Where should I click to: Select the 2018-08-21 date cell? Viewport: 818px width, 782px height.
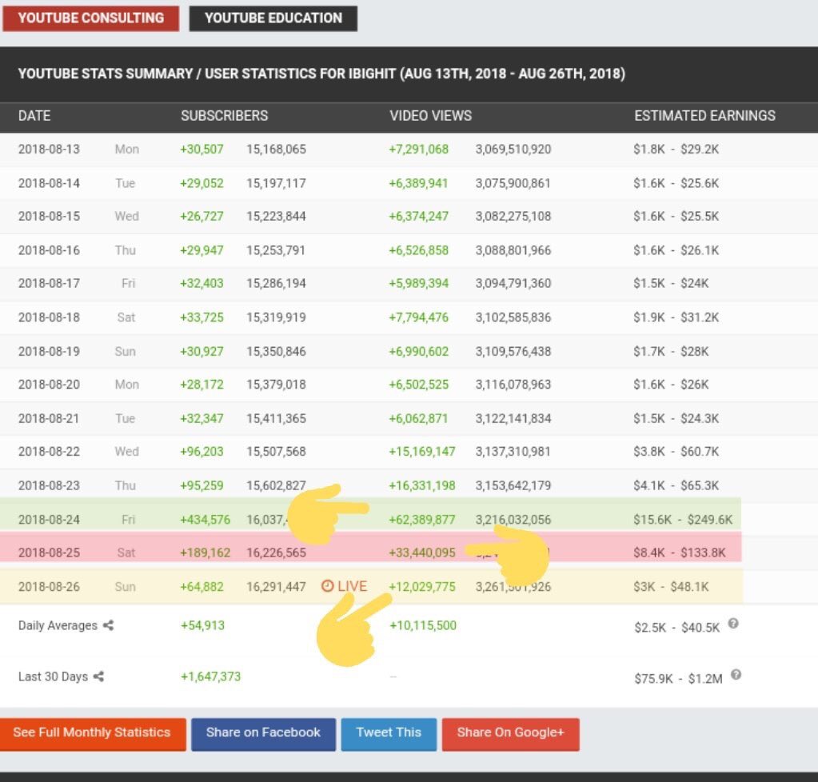[x=49, y=418]
